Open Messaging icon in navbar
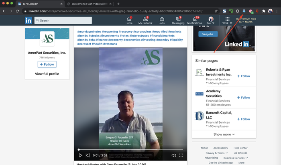Viewport: 281px width, 165px height. (178, 18)
